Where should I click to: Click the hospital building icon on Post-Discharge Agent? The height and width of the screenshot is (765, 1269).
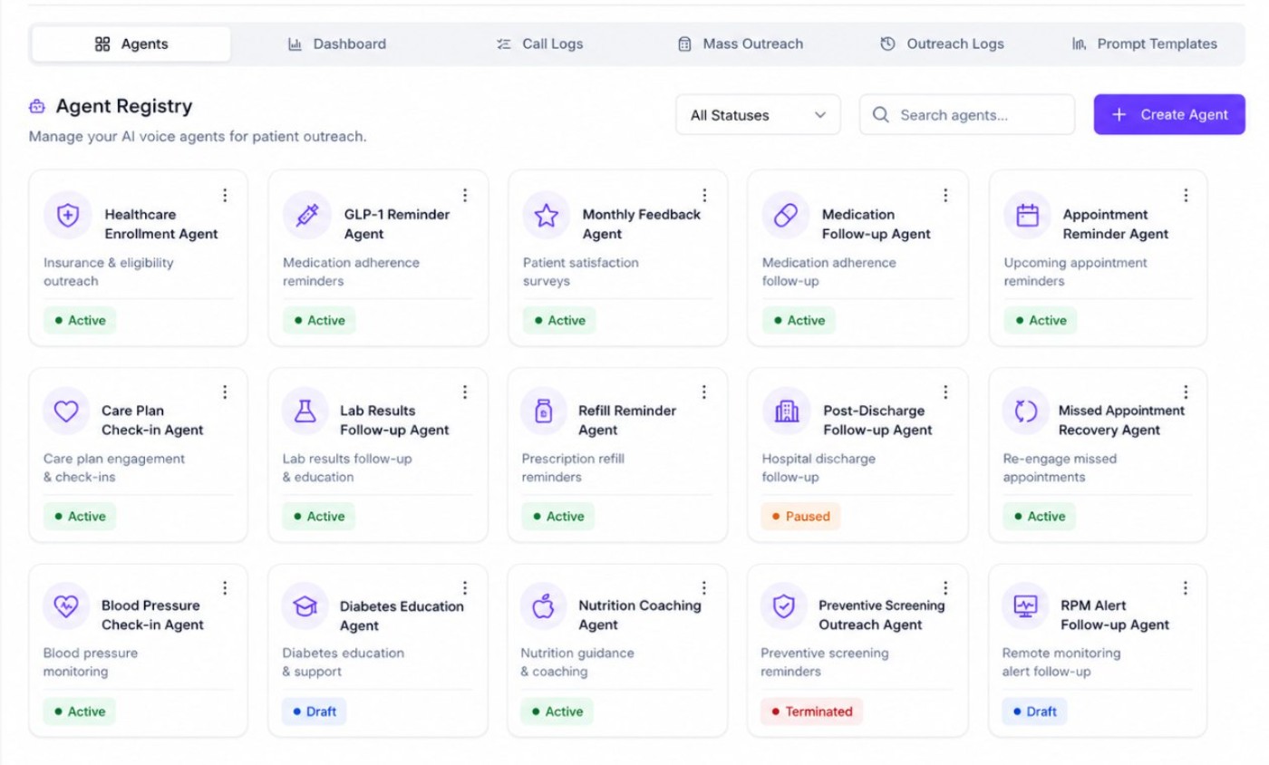point(787,412)
